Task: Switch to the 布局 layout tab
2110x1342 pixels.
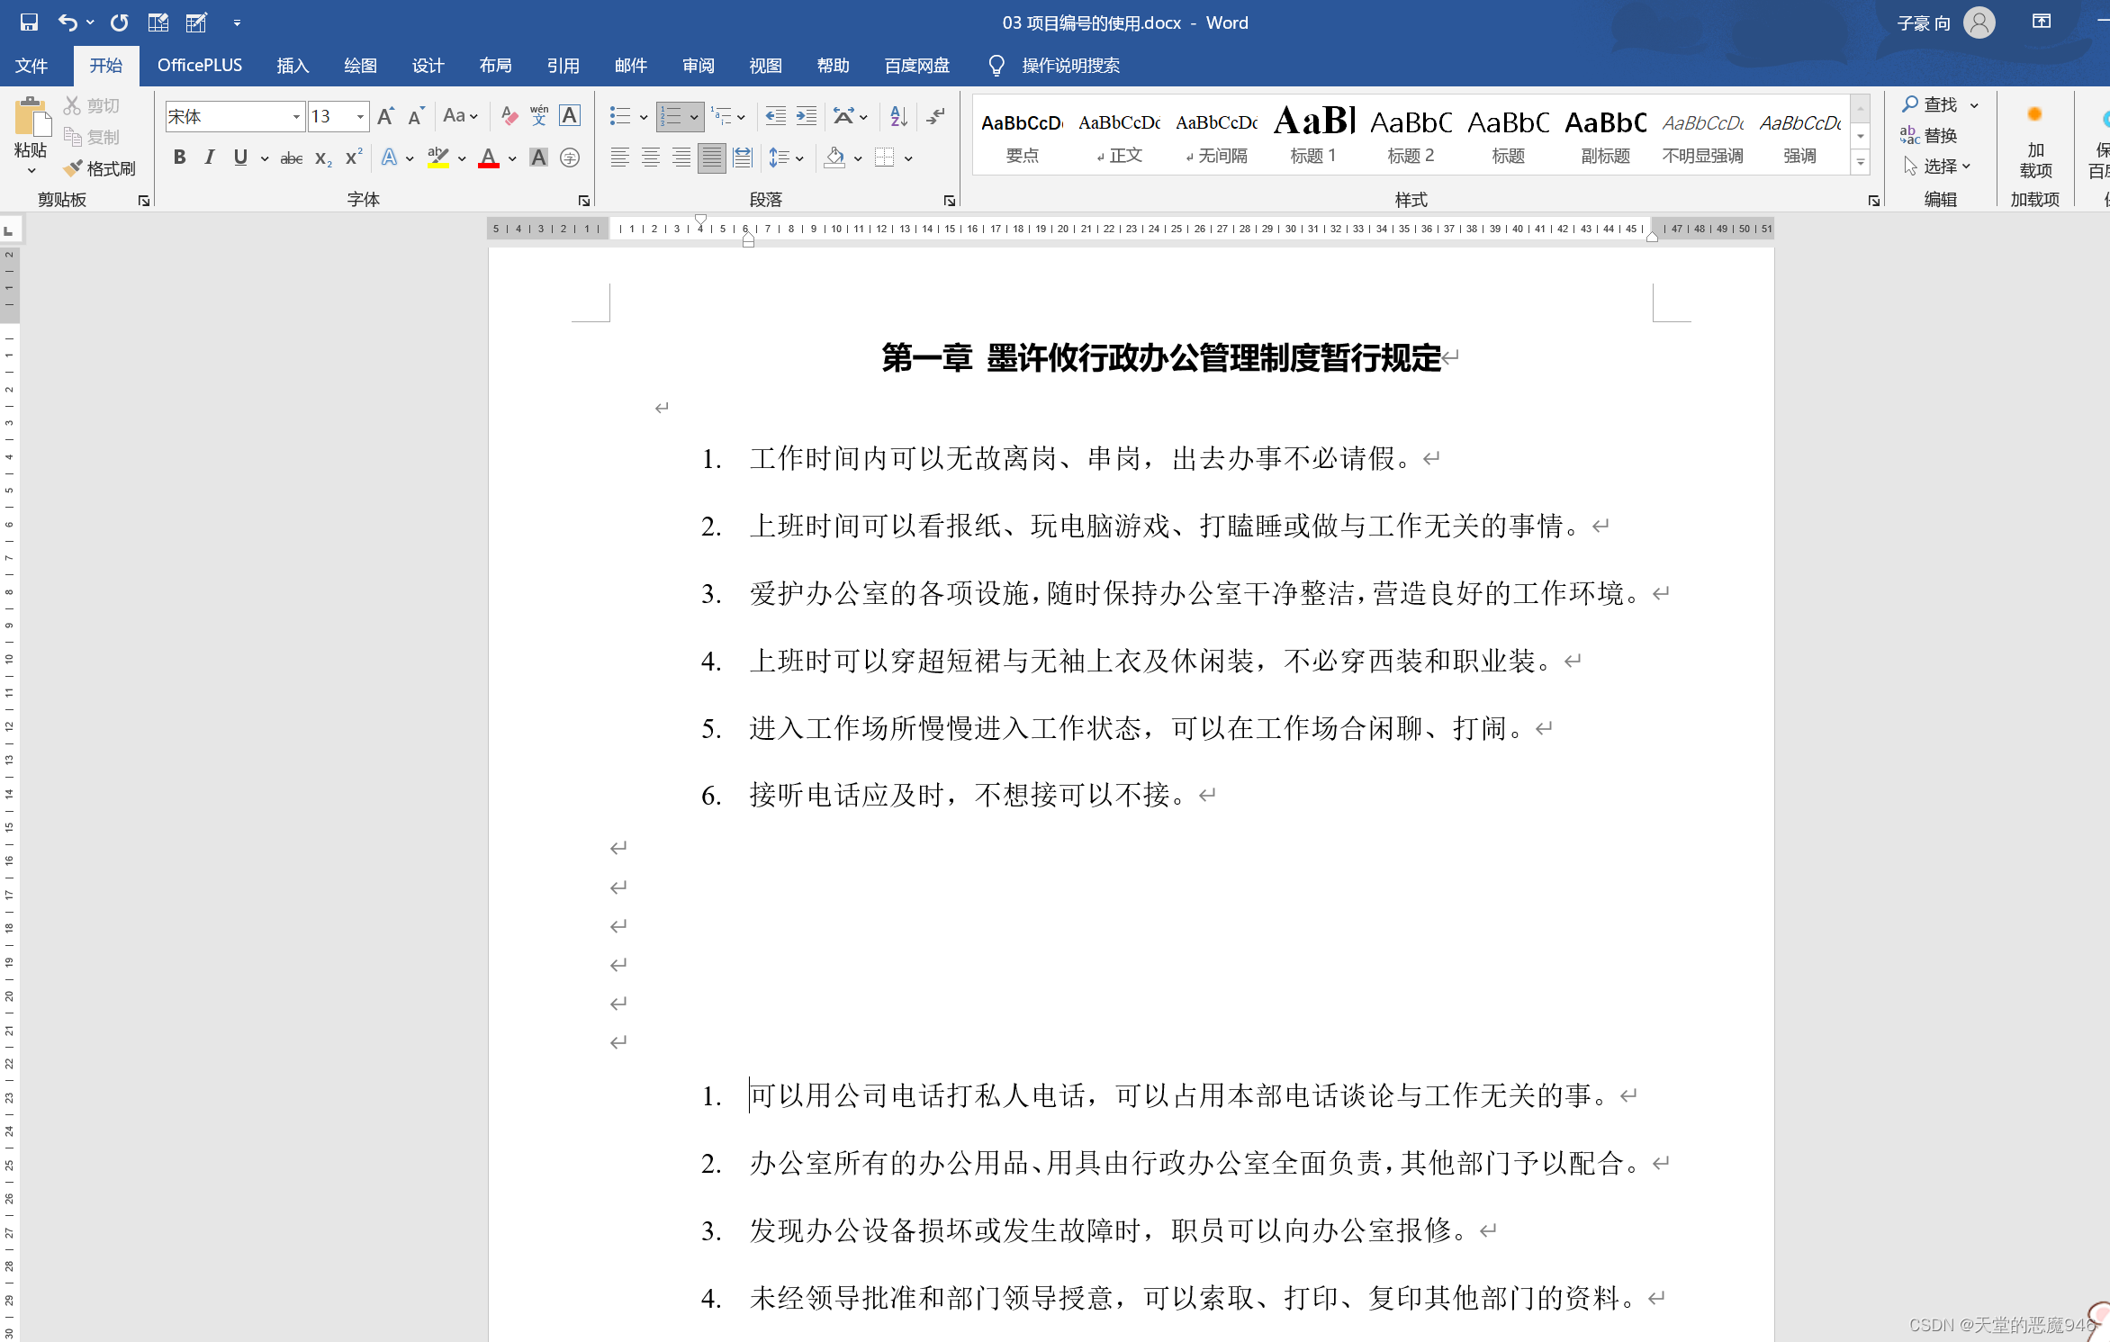Action: point(495,66)
